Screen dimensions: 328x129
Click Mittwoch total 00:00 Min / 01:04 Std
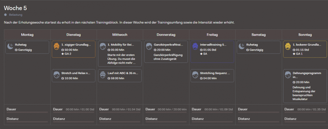tap(126, 109)
